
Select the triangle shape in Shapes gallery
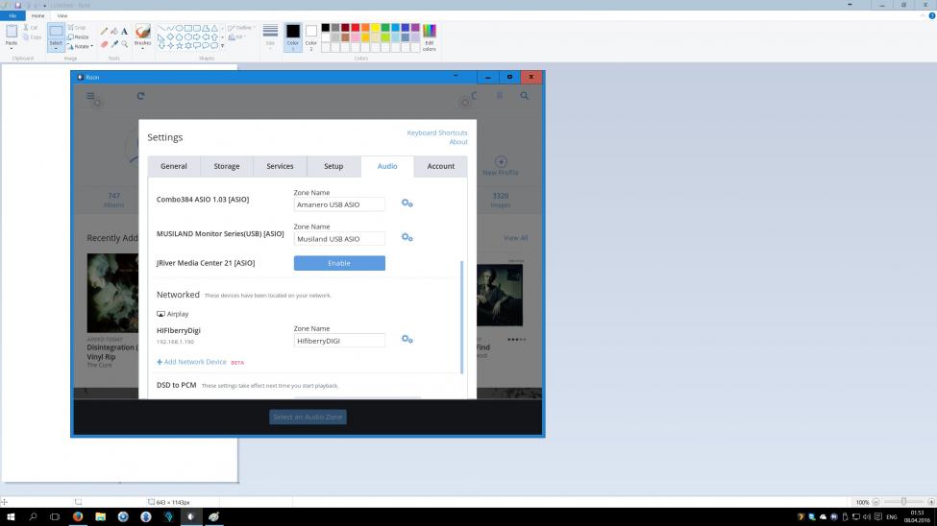click(x=214, y=28)
